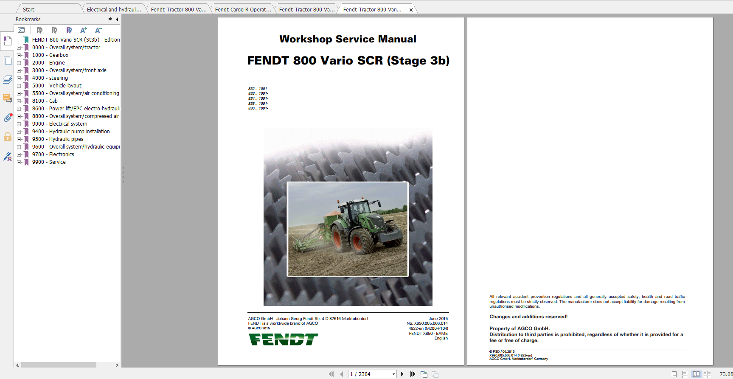Open the 2000 - Engine bookmark
The width and height of the screenshot is (733, 379).
pyautogui.click(x=48, y=63)
